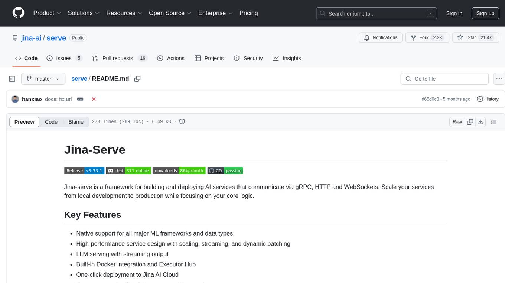Image resolution: width=505 pixels, height=283 pixels.
Task: Focus the Search or jump to field
Action: click(377, 13)
